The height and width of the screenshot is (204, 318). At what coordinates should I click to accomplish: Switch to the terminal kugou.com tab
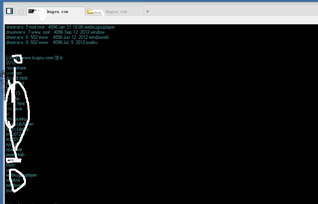(x=56, y=11)
